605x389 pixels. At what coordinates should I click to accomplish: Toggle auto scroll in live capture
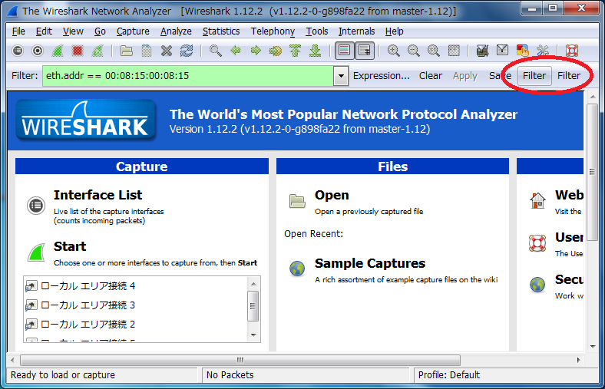click(x=365, y=51)
